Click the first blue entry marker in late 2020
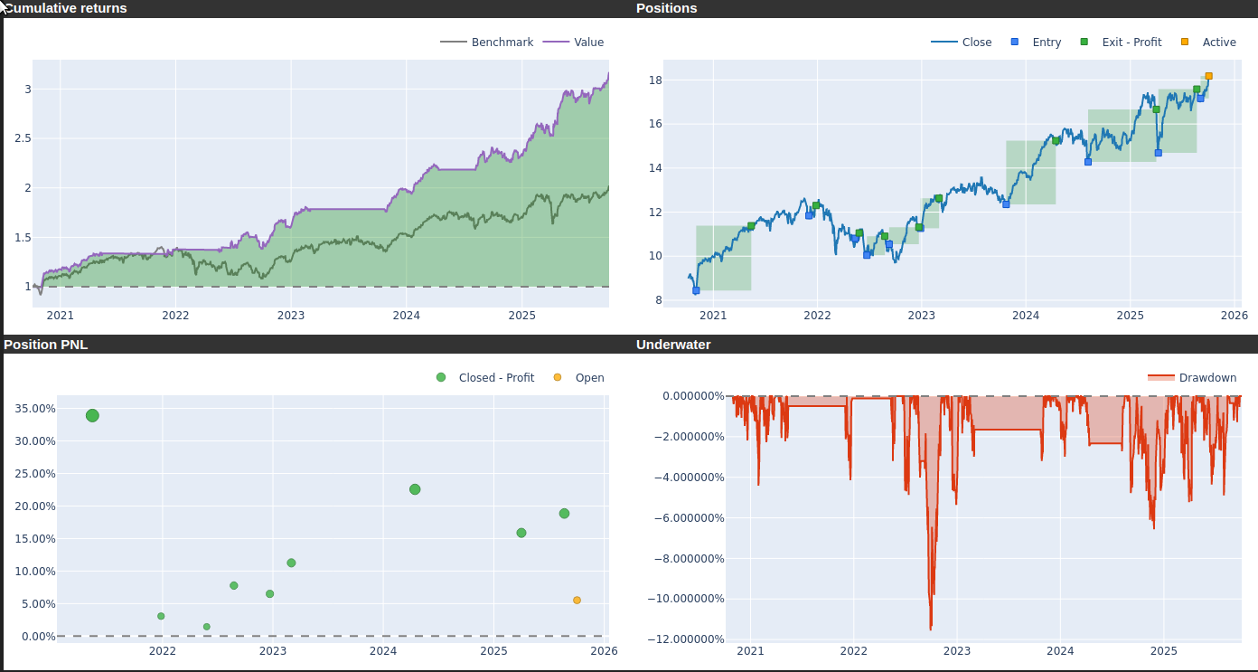This screenshot has width=1258, height=672. tap(696, 290)
